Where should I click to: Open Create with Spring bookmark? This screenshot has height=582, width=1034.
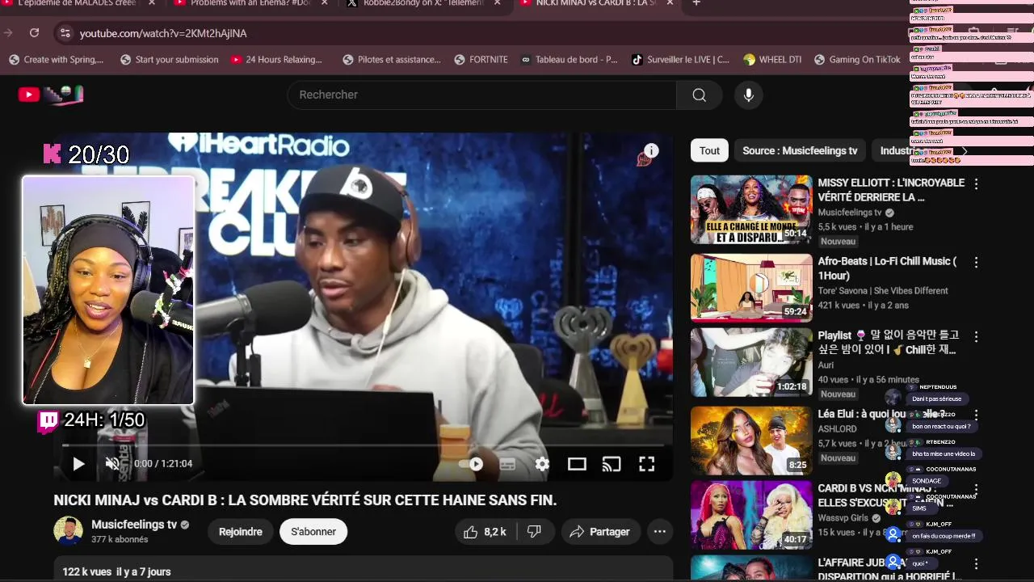(56, 60)
